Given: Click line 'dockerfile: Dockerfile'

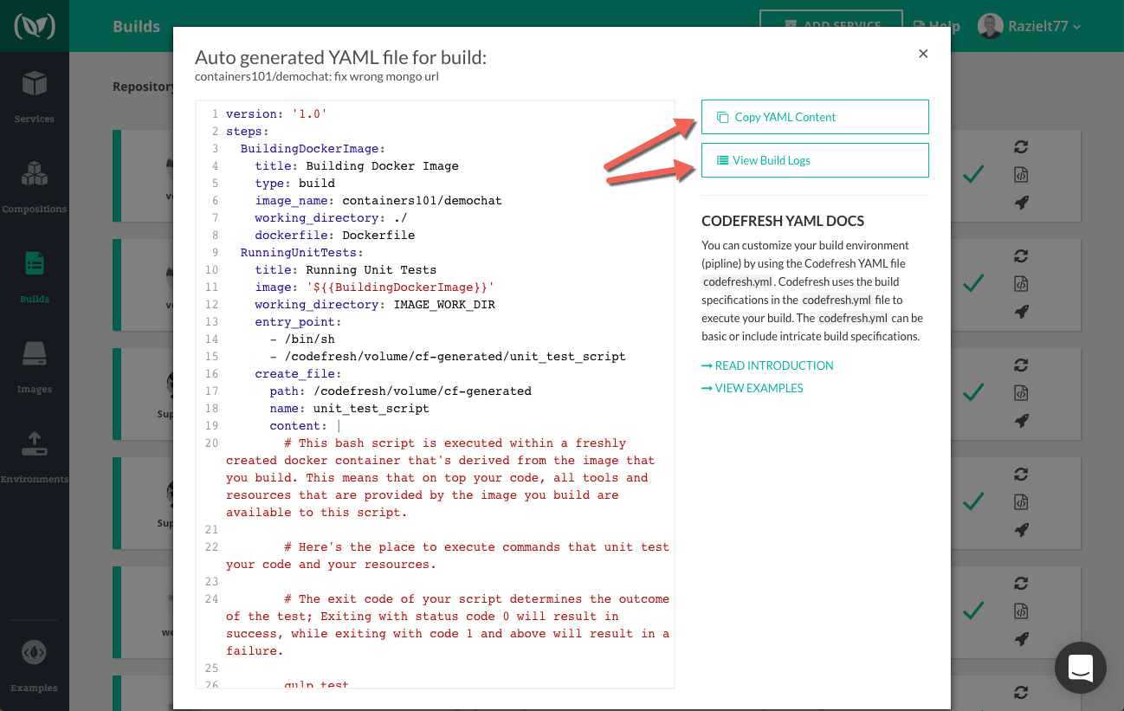Looking at the screenshot, I should coord(335,235).
